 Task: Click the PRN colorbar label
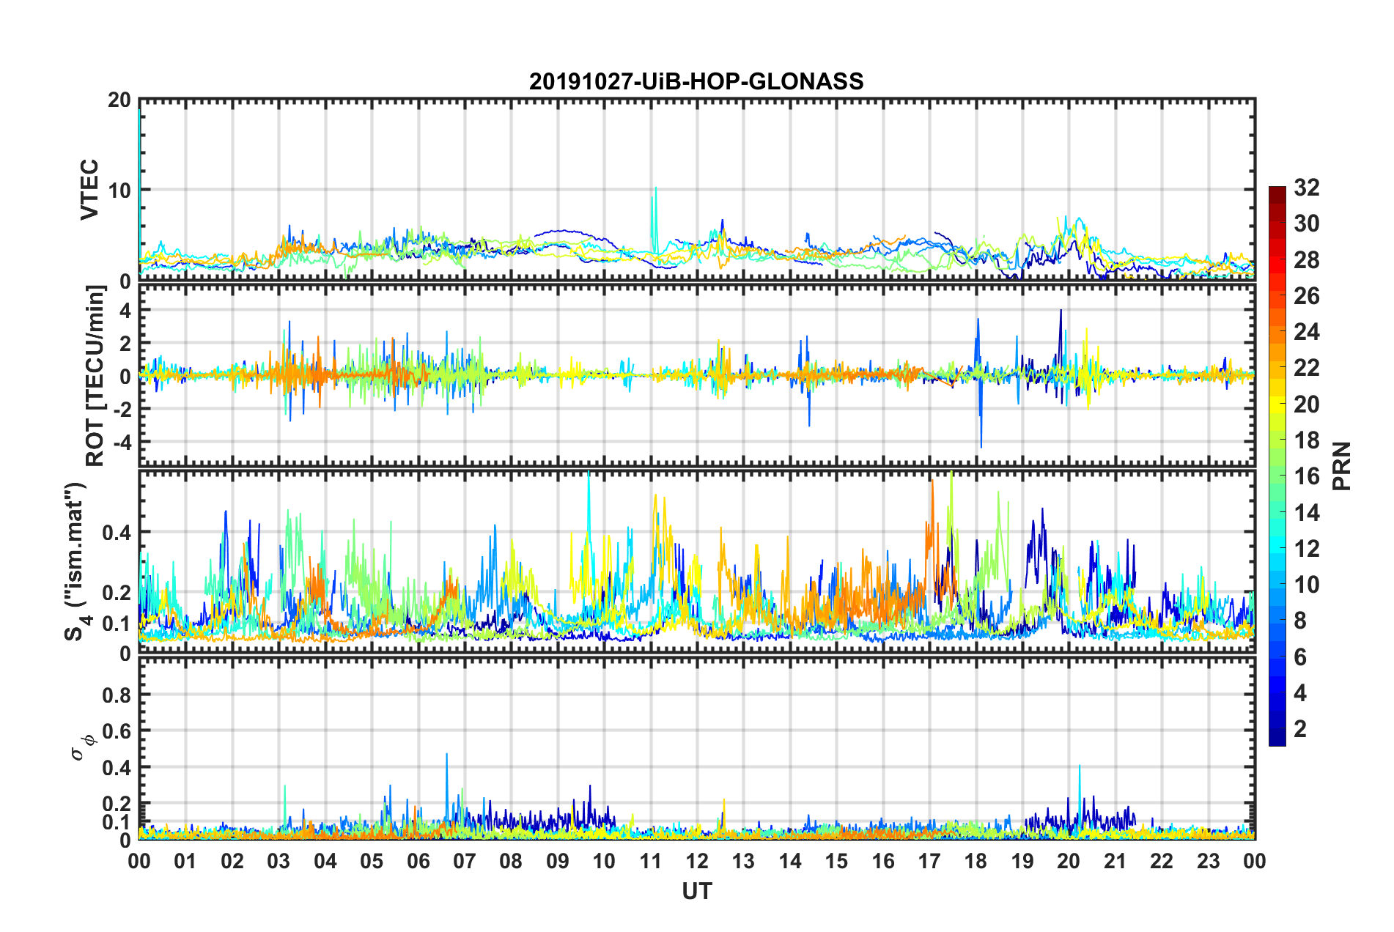tap(1342, 466)
